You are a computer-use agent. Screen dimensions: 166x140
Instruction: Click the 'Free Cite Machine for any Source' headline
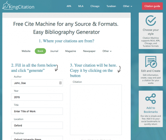coord(66,24)
